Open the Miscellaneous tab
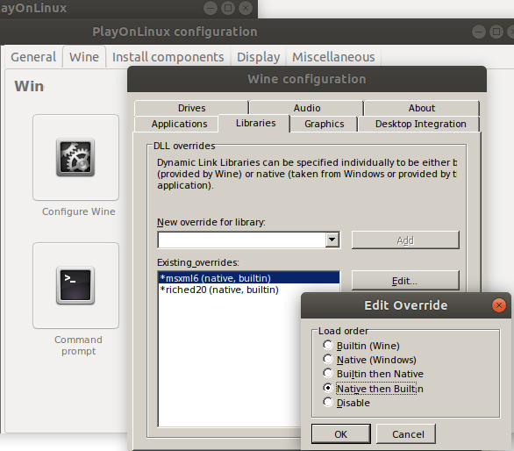This screenshot has width=514, height=451. (333, 57)
